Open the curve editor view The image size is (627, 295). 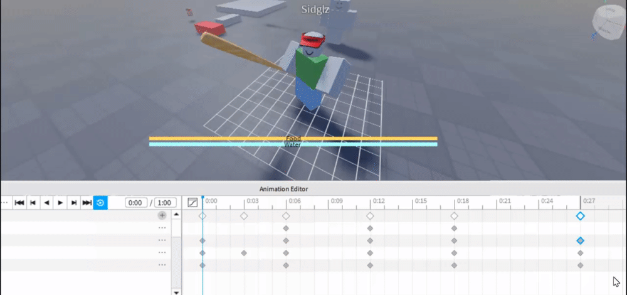coord(192,203)
